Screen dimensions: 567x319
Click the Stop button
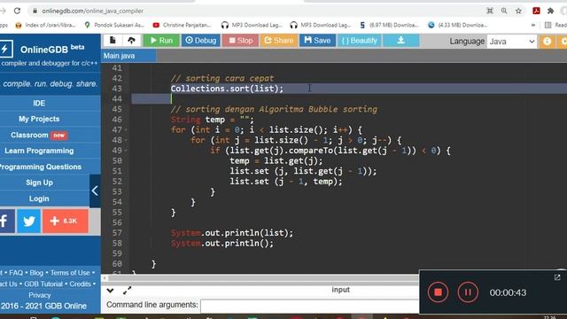tap(240, 41)
